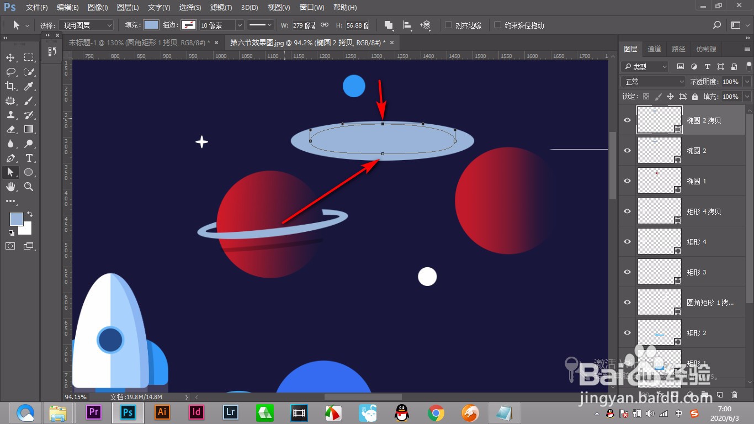Screen dimensions: 754x424
Task: Click the shape fill color swatch
Action: 151,25
